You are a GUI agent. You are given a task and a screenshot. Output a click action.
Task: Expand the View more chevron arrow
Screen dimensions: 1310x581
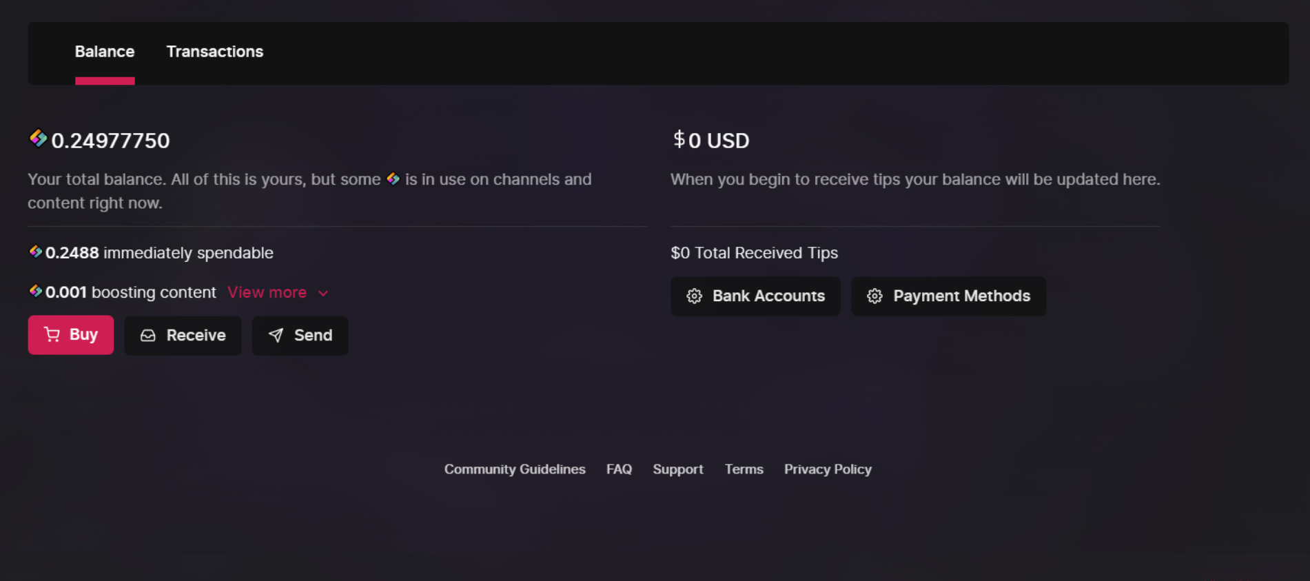[323, 294]
